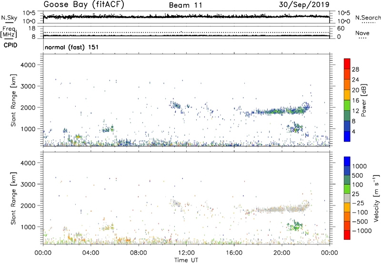Viewport: 381px width, 263px height.
Task: Pick the green 25–100 Velocity colorbar segment
Action: point(347,189)
